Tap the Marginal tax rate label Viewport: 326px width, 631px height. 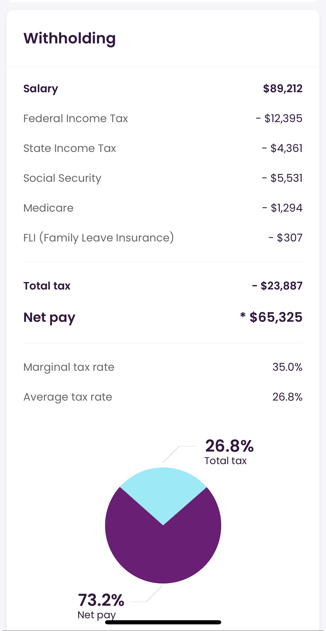69,367
